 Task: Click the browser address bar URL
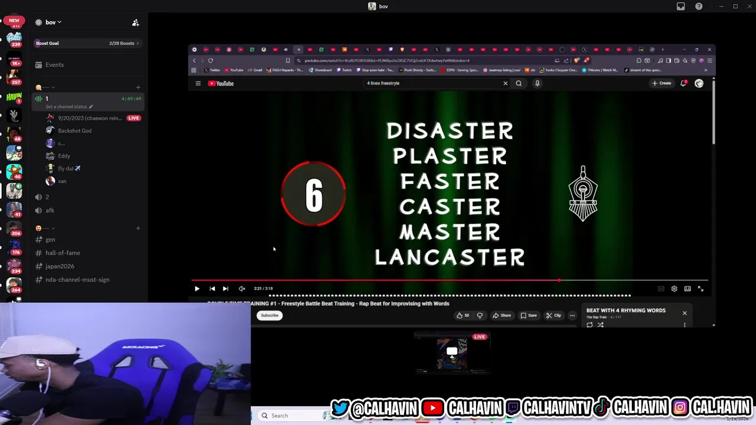click(387, 60)
